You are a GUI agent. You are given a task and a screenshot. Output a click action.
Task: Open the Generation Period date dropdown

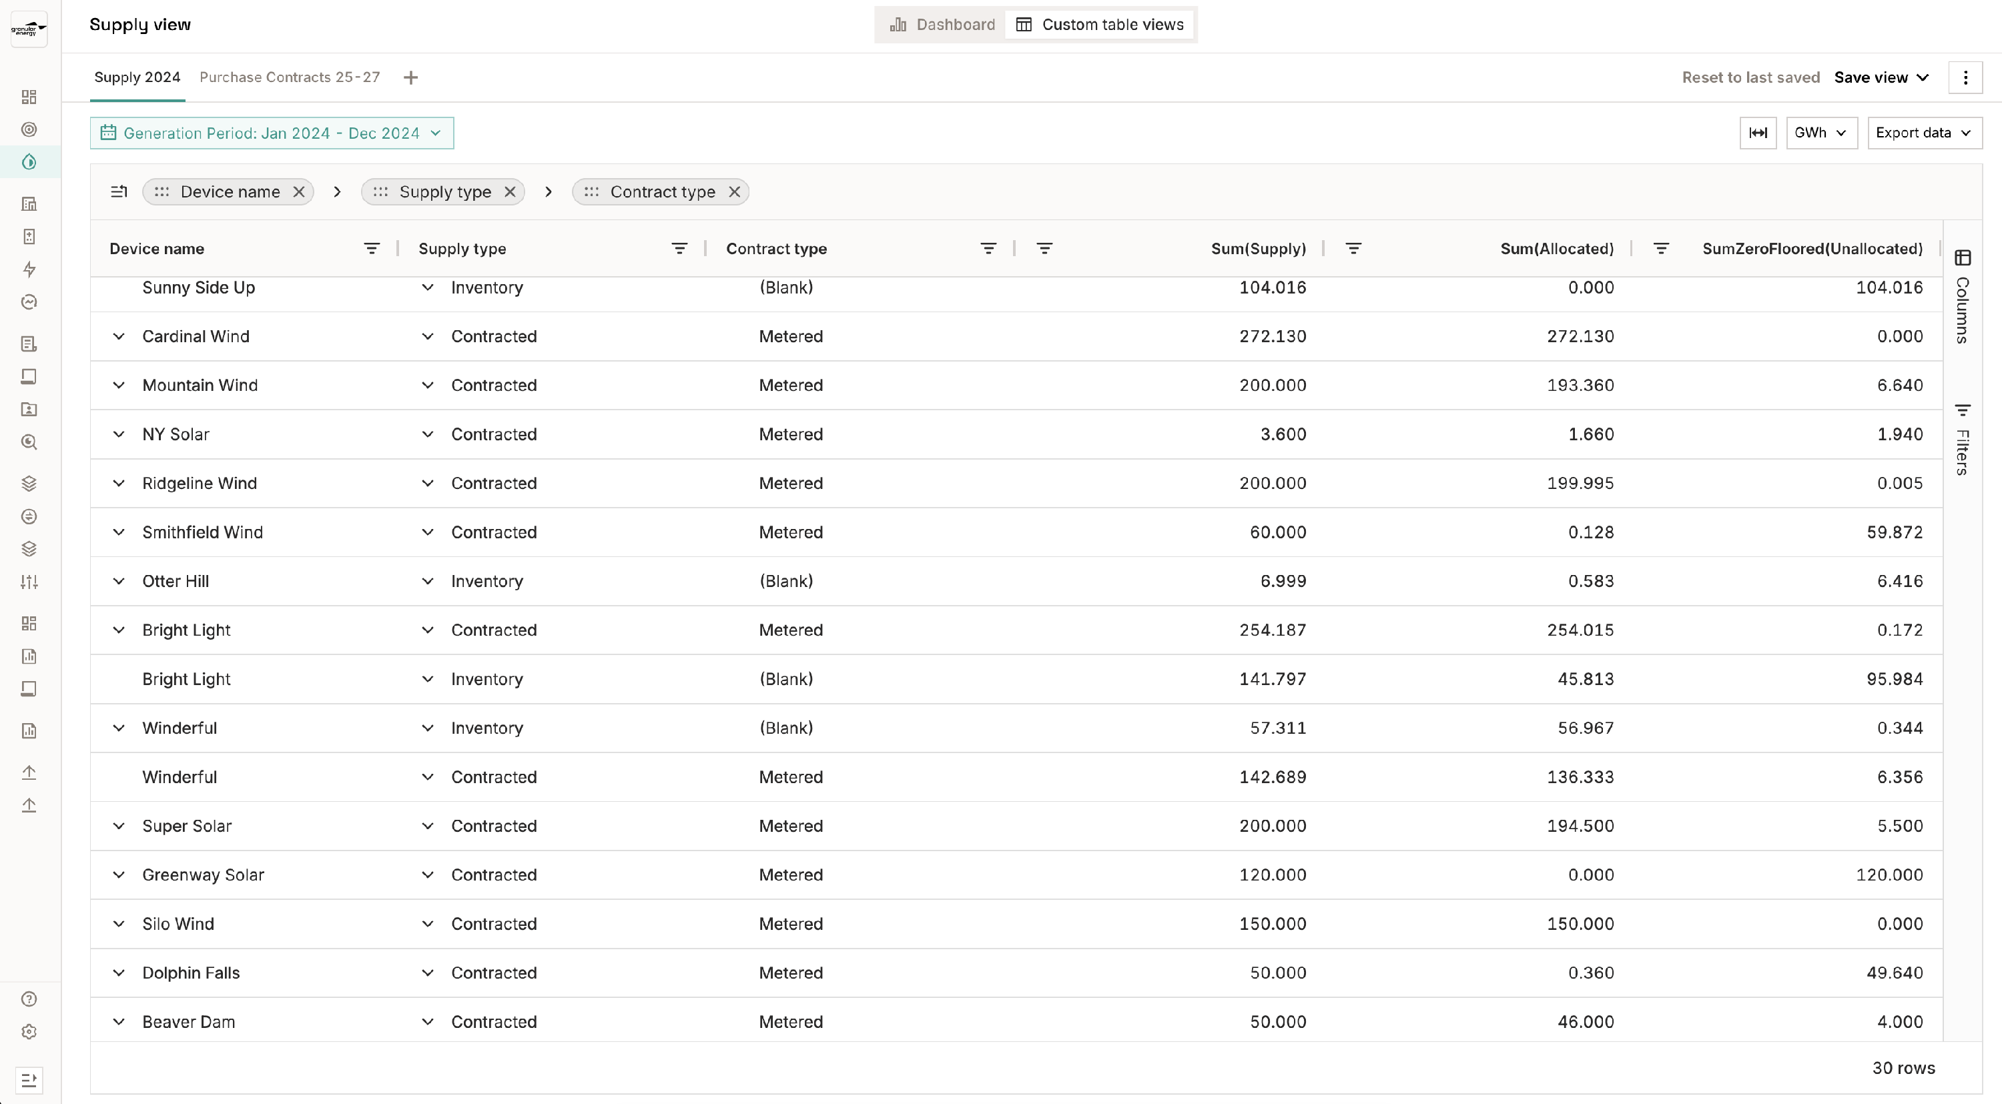pos(272,133)
